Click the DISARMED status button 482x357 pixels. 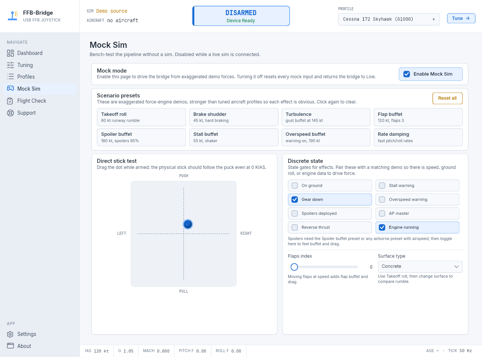pyautogui.click(x=241, y=16)
